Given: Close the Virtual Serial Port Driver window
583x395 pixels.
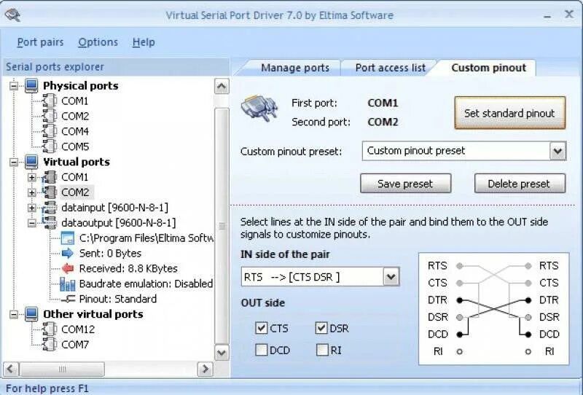Looking at the screenshot, I should (569, 14).
